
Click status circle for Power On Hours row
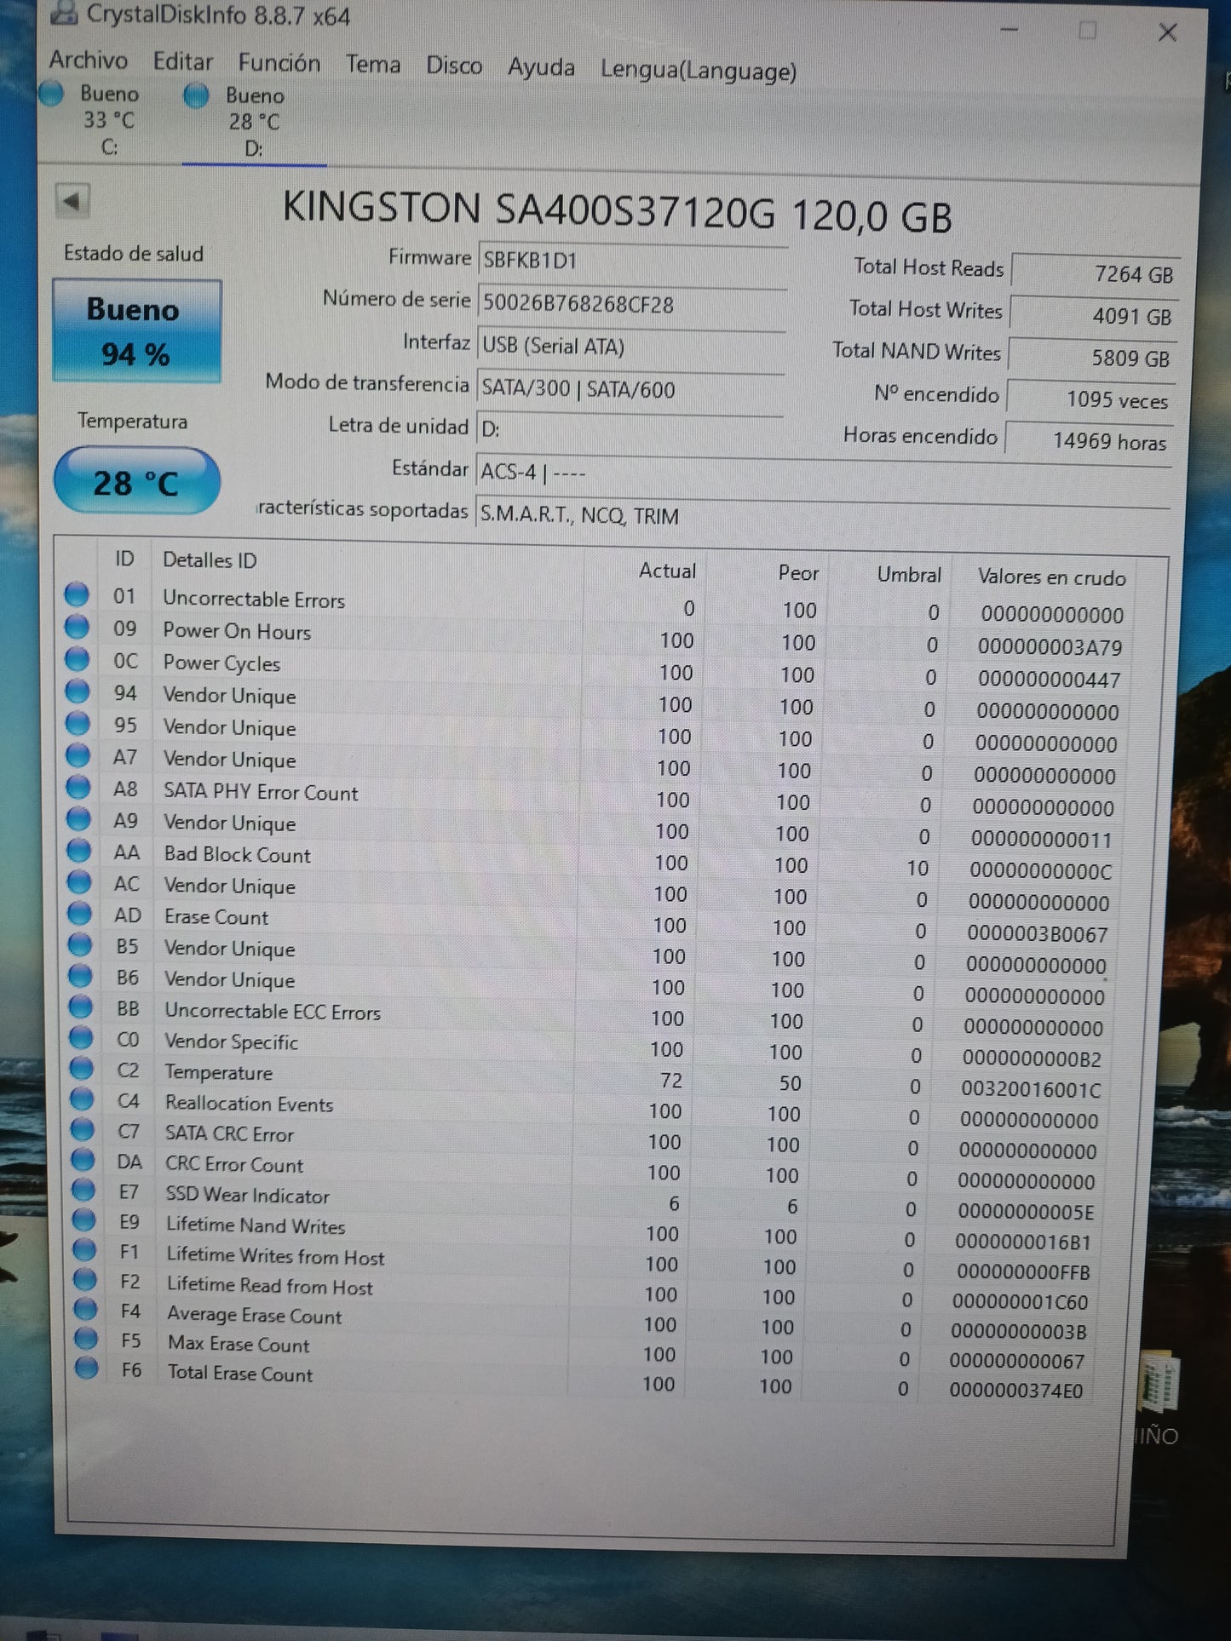pyautogui.click(x=77, y=627)
